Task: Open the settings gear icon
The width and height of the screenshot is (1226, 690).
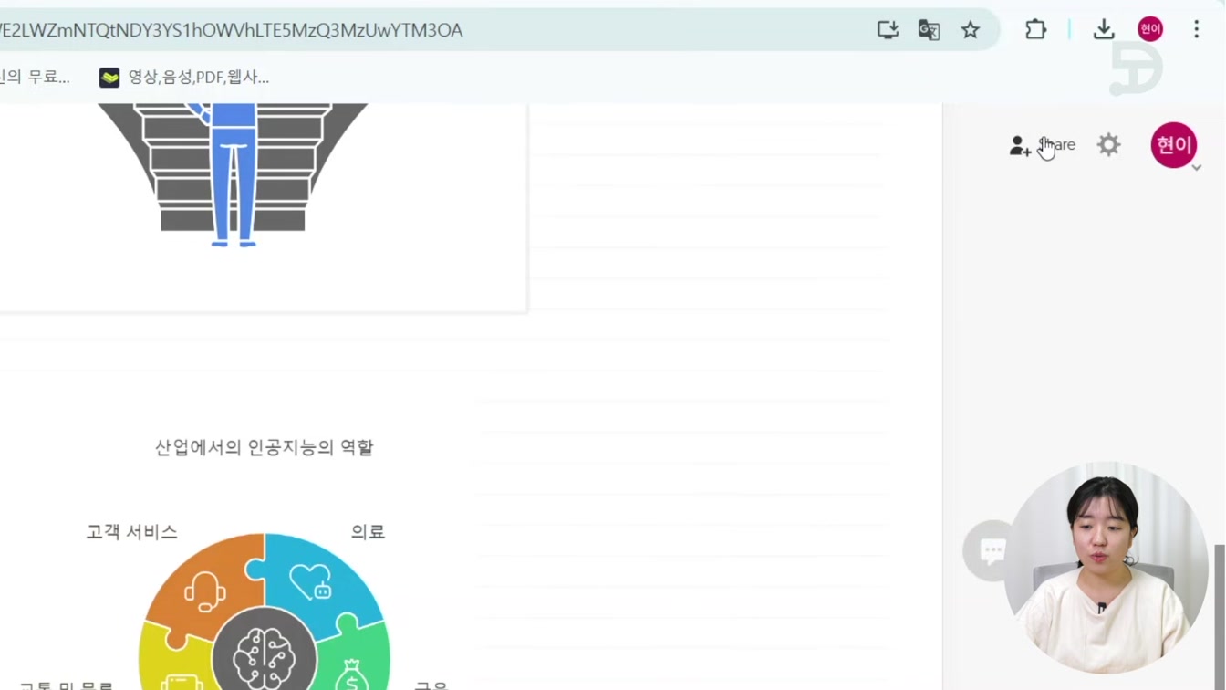Action: [1108, 144]
